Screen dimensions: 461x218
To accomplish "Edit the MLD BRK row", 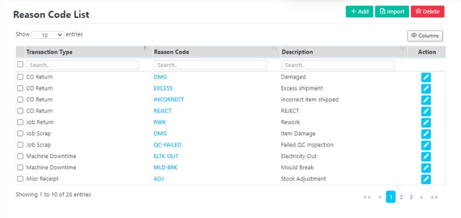I will (425, 168).
